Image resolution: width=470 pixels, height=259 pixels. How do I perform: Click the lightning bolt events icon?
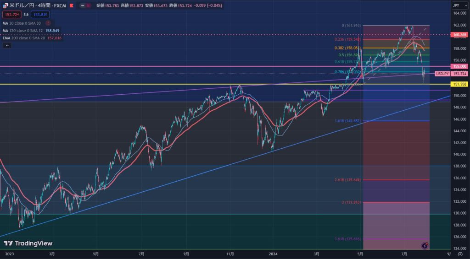425,246
